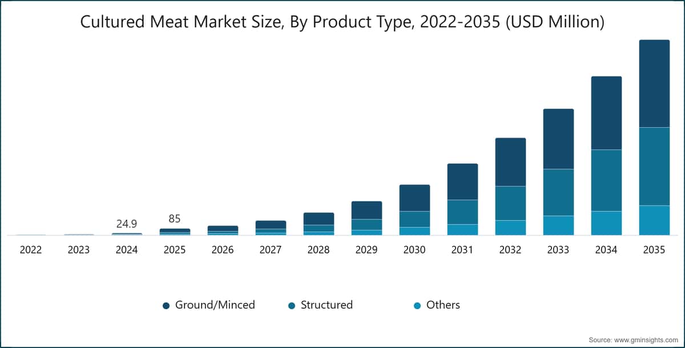The height and width of the screenshot is (348, 685).
Task: Click the 2029 Ground/Minced bar segment
Action: point(366,211)
